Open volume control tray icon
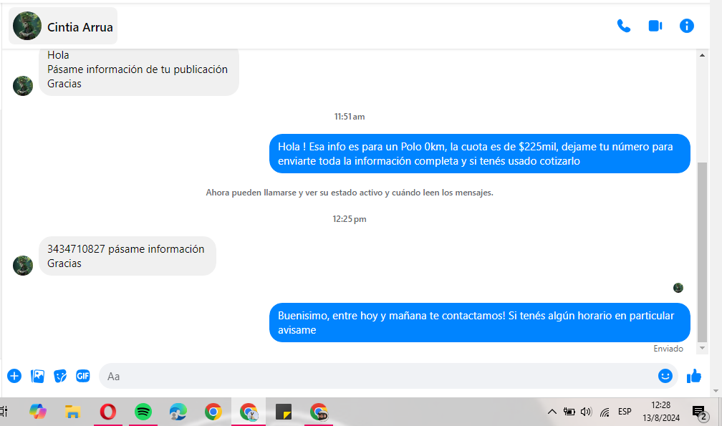Screen dimensions: 722x426 click(586, 412)
